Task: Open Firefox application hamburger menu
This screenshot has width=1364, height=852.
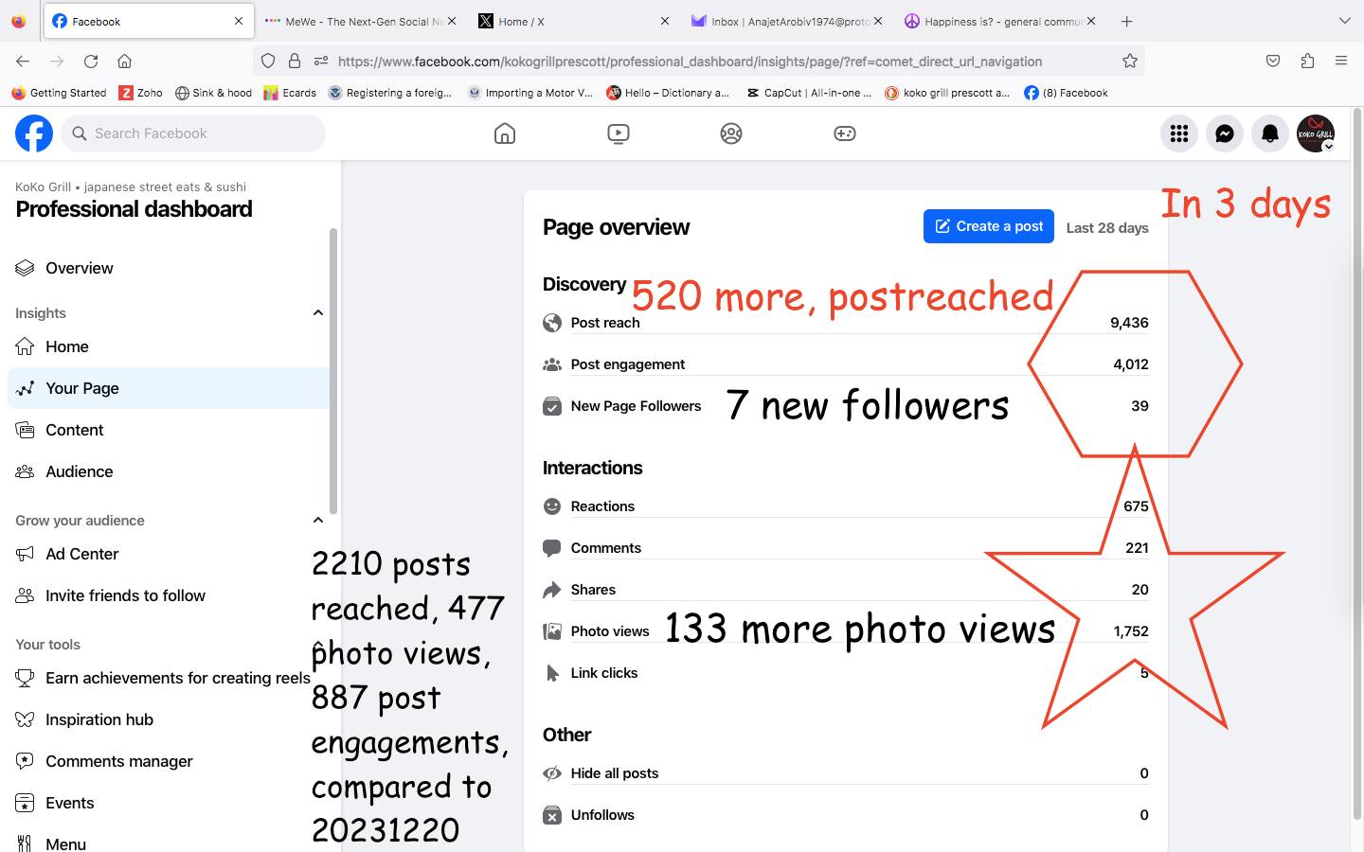Action: (1341, 61)
